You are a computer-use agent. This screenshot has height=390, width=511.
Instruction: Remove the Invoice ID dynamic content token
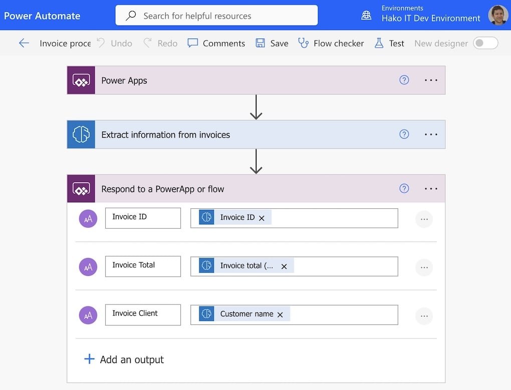coord(262,218)
